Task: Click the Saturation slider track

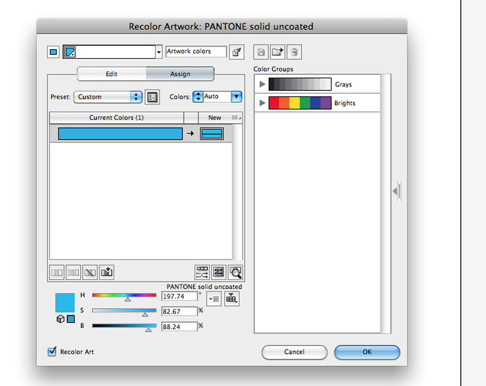Action: pyautogui.click(x=124, y=311)
